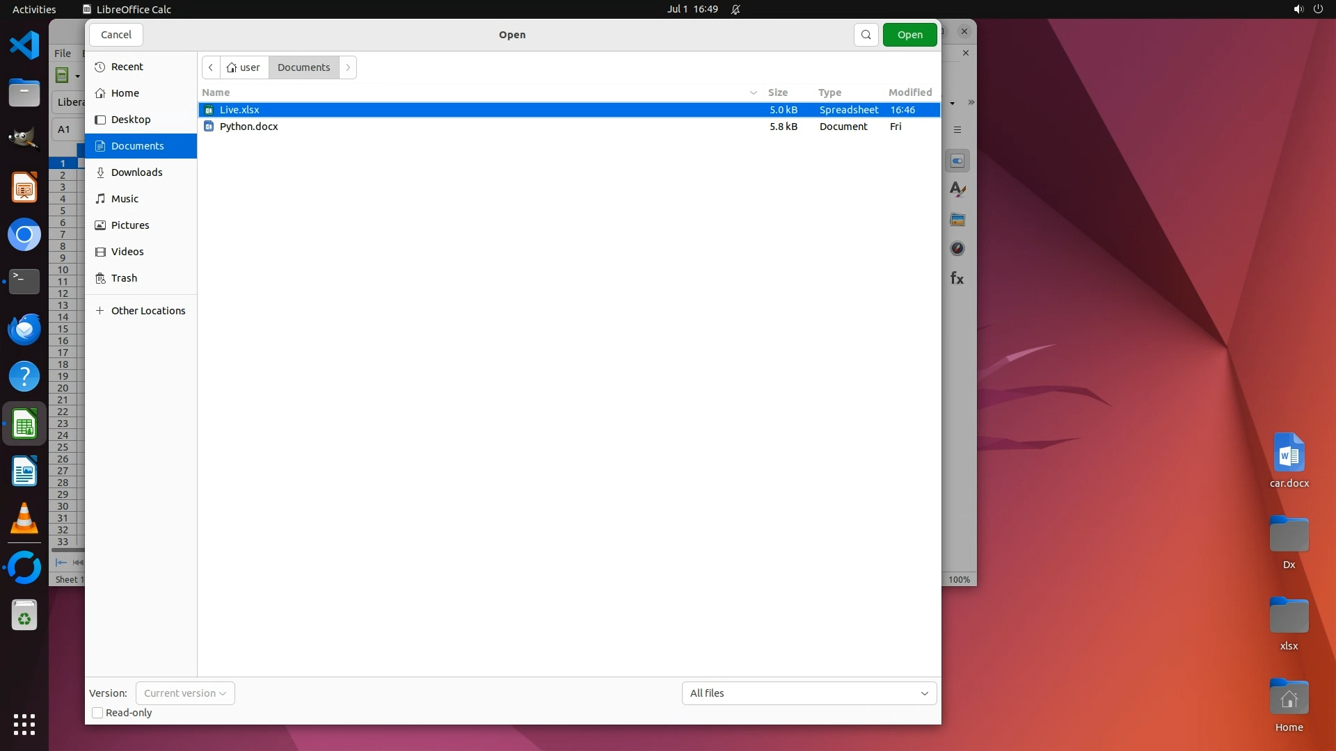Enable the Read-only checkbox

tap(97, 713)
